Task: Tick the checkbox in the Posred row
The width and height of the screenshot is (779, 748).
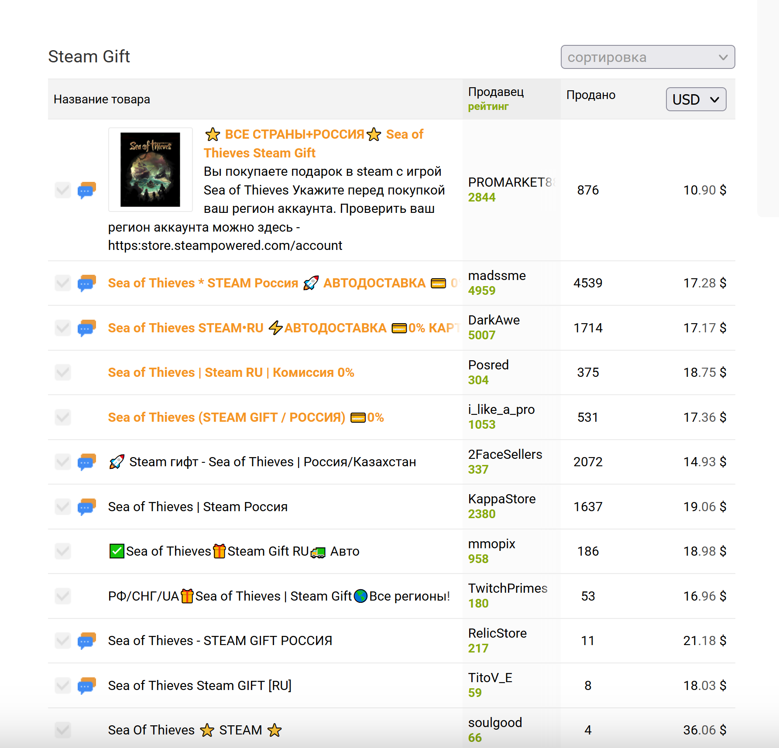Action: (x=63, y=372)
